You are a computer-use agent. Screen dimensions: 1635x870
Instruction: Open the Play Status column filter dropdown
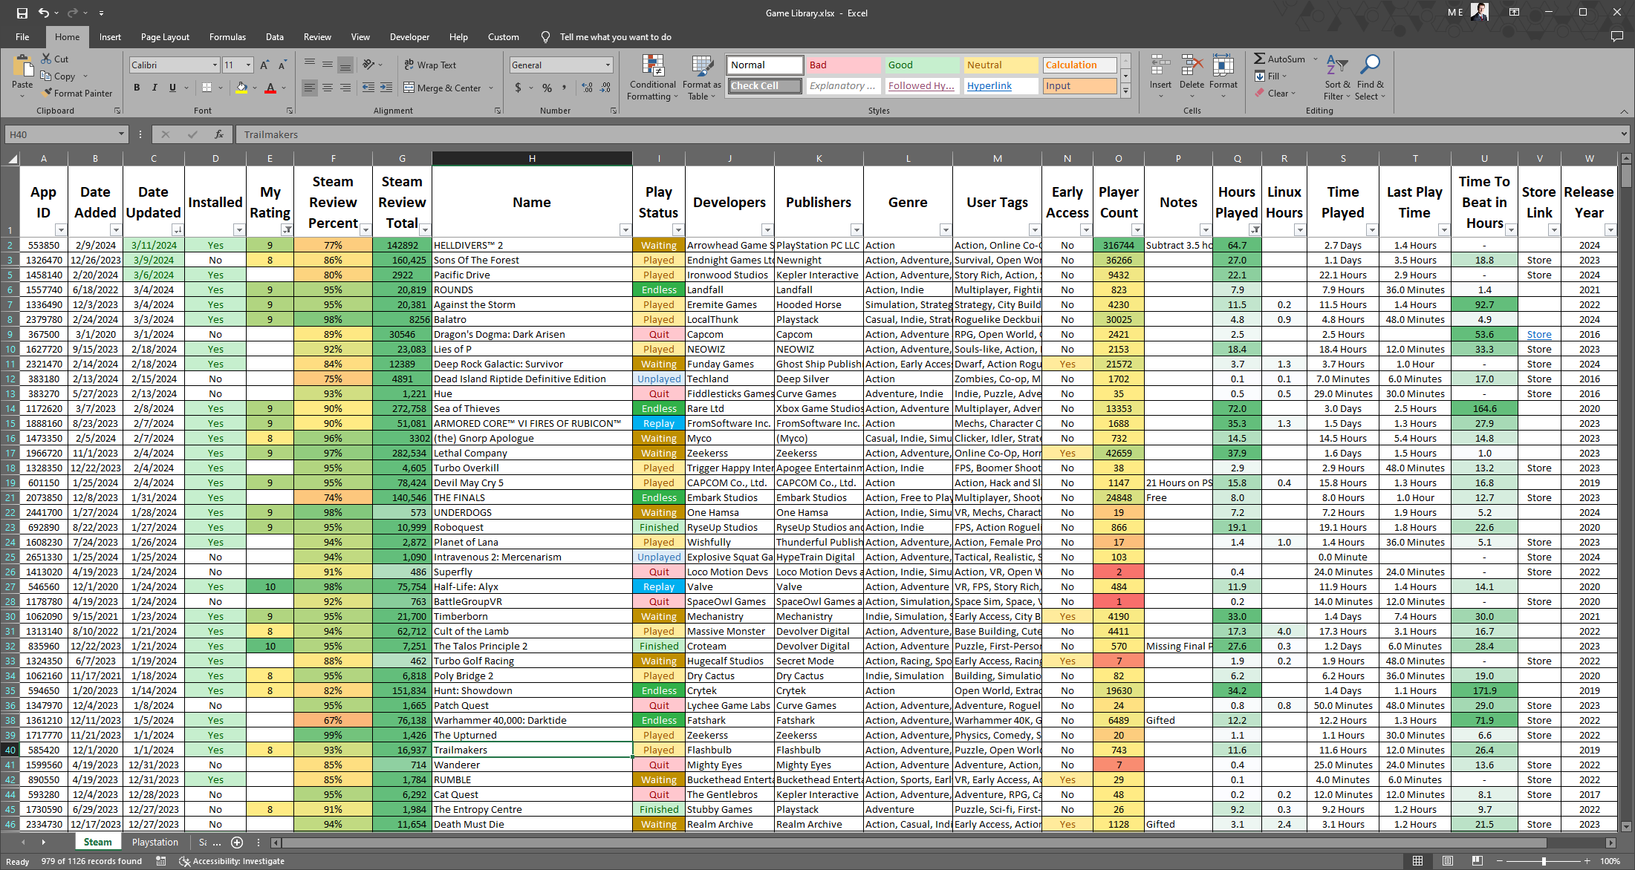click(x=677, y=230)
